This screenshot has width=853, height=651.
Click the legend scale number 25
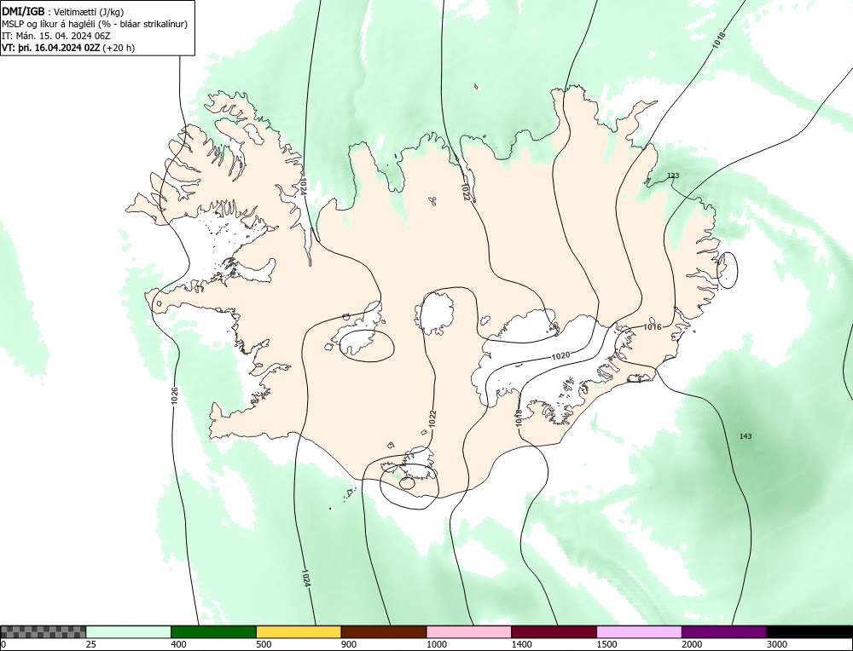point(91,644)
